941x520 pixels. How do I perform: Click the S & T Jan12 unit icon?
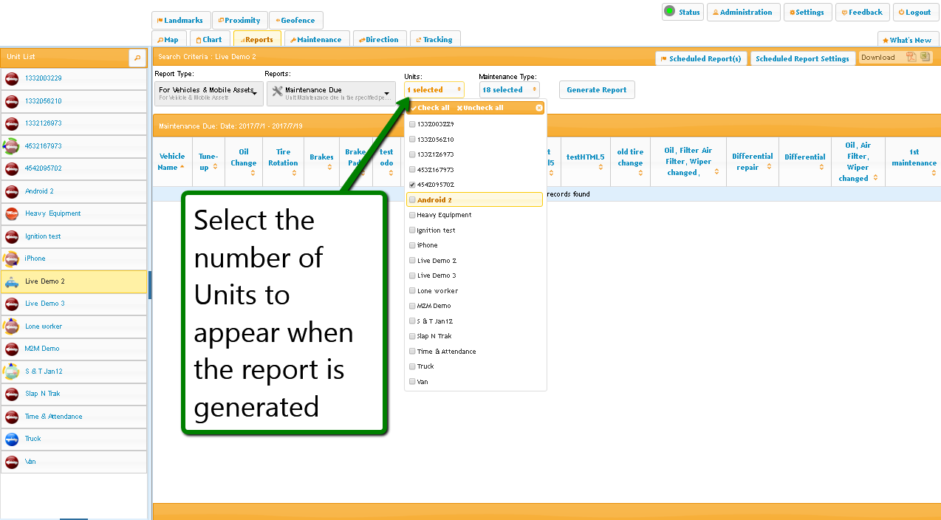[x=12, y=372]
